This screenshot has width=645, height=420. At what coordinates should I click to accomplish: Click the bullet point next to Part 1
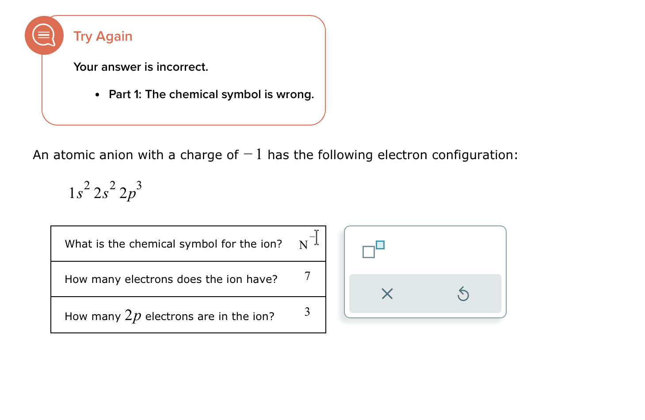[96, 94]
